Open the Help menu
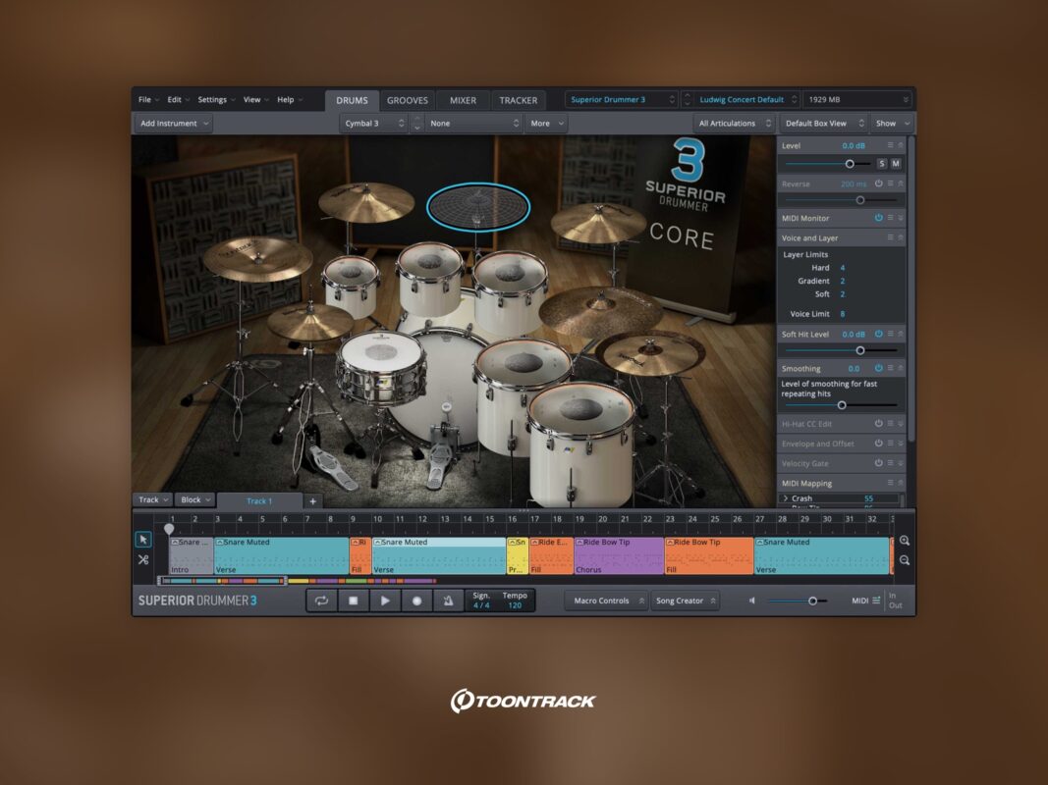 (x=290, y=99)
